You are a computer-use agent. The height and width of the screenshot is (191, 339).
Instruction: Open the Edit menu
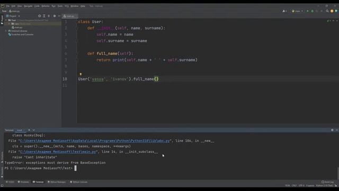pos(13,6)
